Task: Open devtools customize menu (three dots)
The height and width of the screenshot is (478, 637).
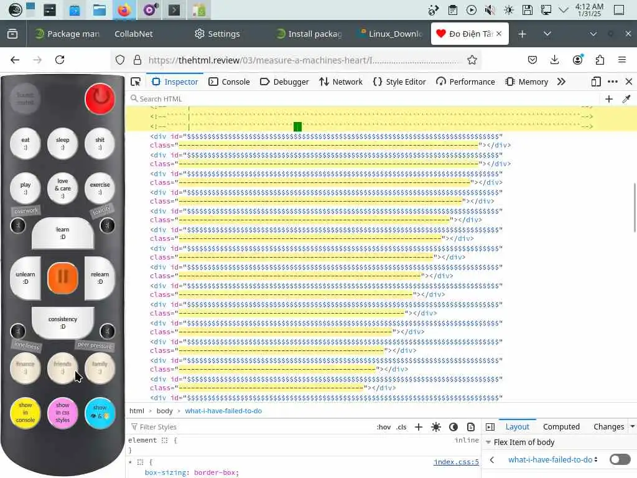Action: tap(613, 82)
